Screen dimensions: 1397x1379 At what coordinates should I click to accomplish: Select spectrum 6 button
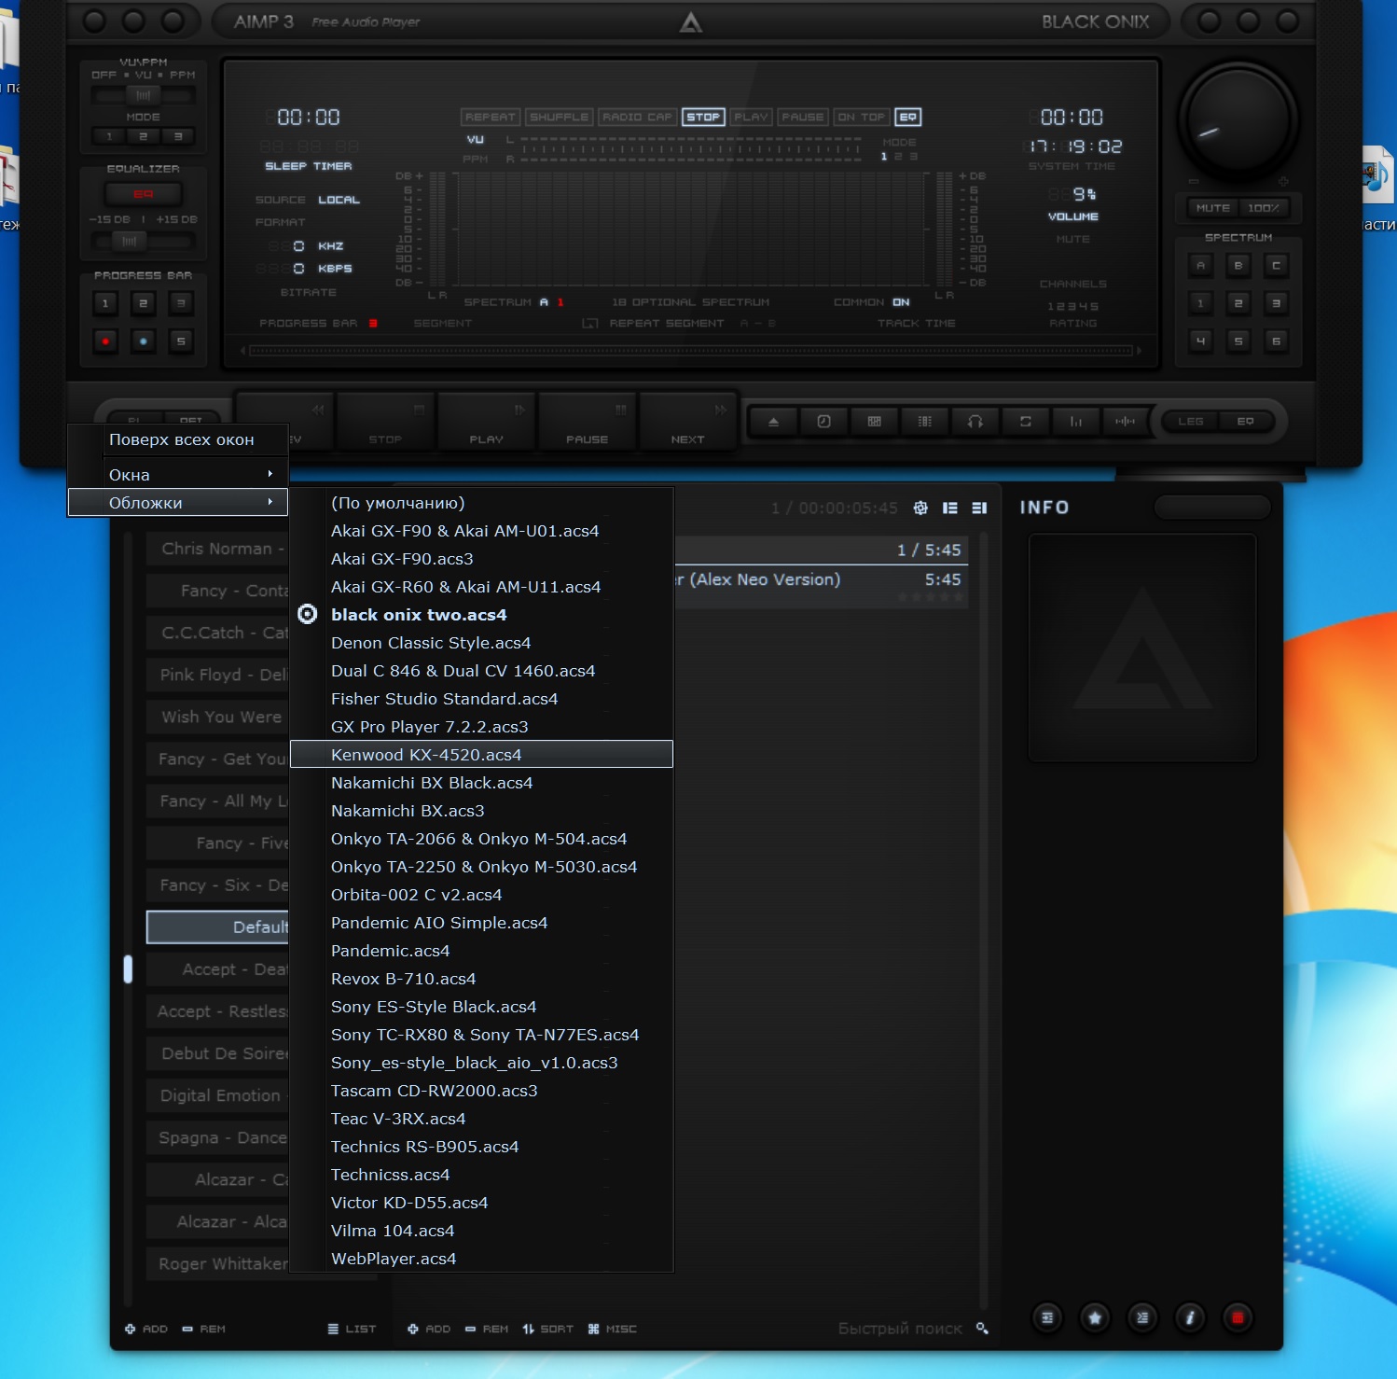point(1276,341)
